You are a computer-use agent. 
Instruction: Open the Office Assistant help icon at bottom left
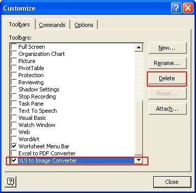[x=11, y=182]
